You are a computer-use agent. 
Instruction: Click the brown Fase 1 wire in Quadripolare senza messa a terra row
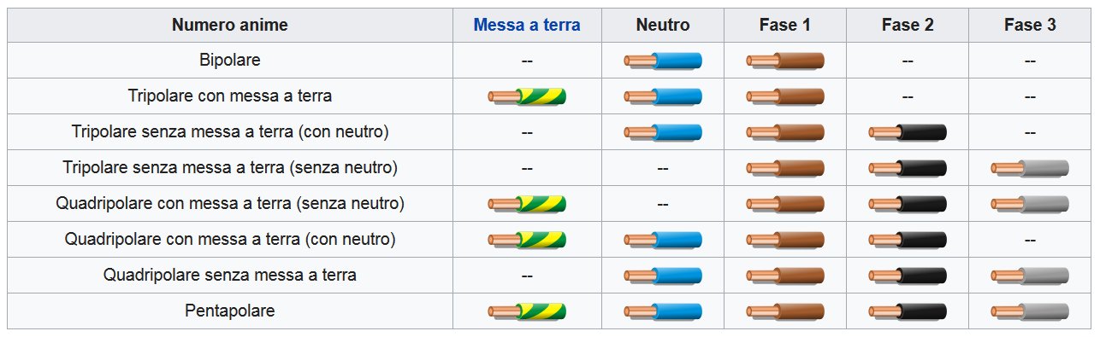pyautogui.click(x=785, y=276)
